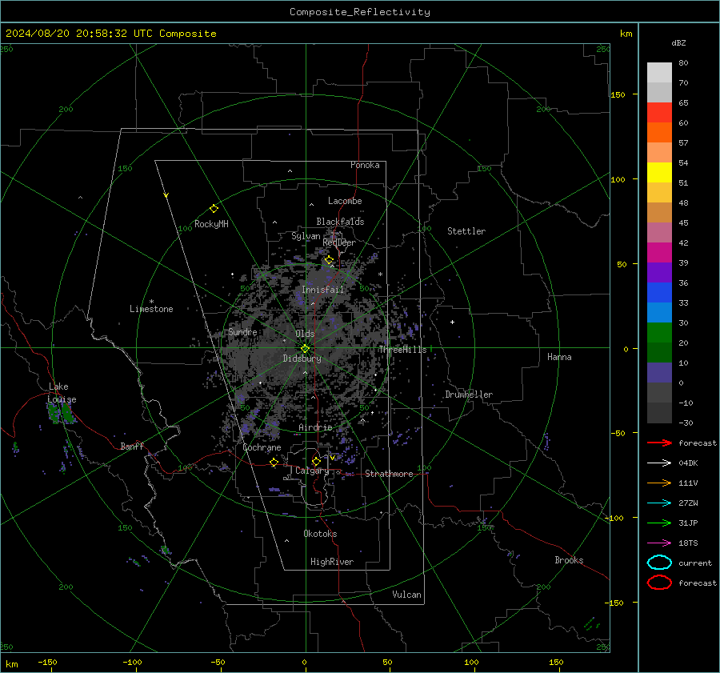Click the RockyMH label

tap(211, 224)
